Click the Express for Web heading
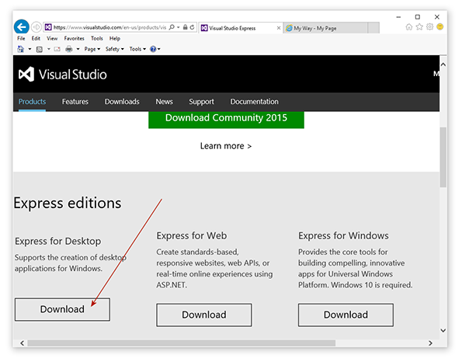This screenshot has height=362, width=462. pyautogui.click(x=192, y=235)
